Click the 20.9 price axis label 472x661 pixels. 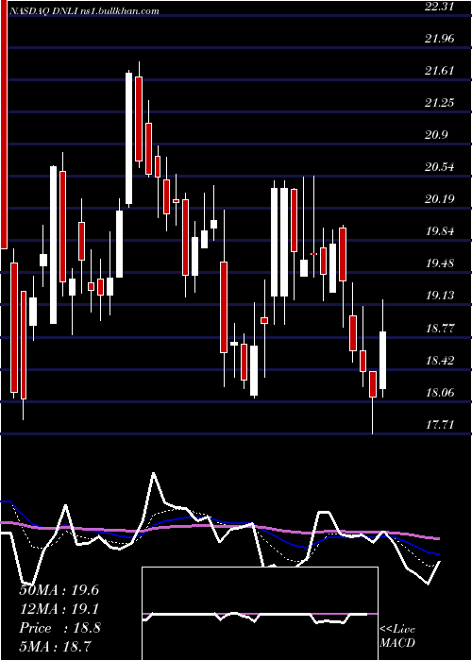(x=436, y=135)
